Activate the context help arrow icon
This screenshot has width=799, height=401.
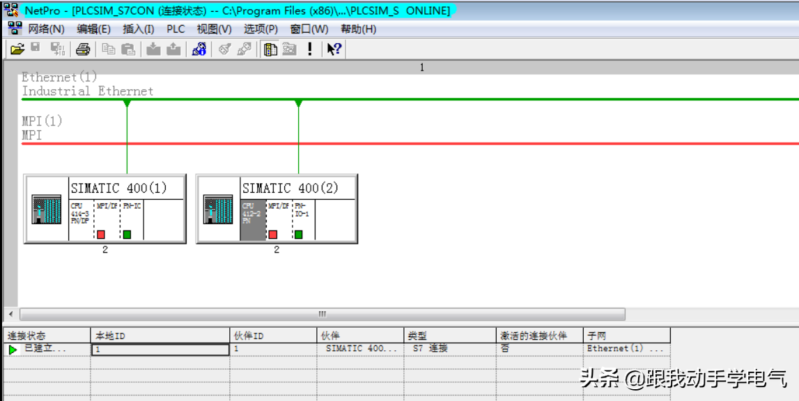334,49
